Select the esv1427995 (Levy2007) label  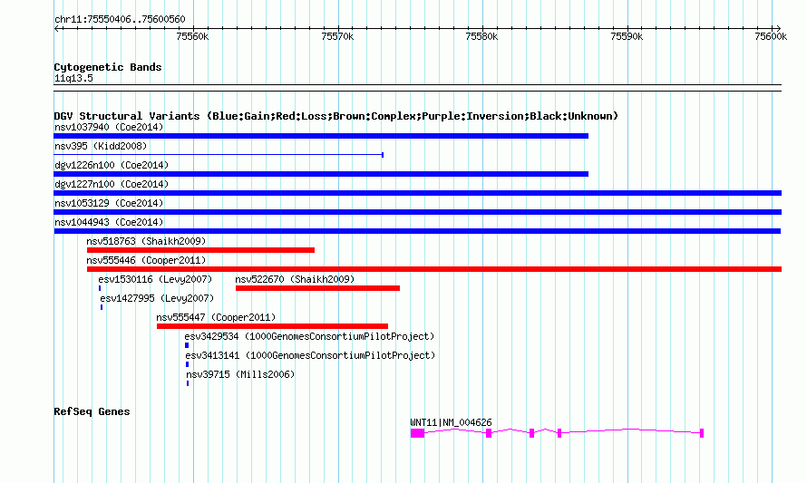pyautogui.click(x=157, y=298)
